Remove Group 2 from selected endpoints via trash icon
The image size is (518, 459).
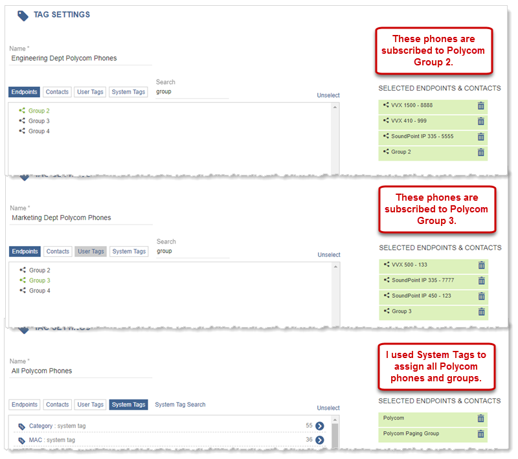(x=480, y=152)
